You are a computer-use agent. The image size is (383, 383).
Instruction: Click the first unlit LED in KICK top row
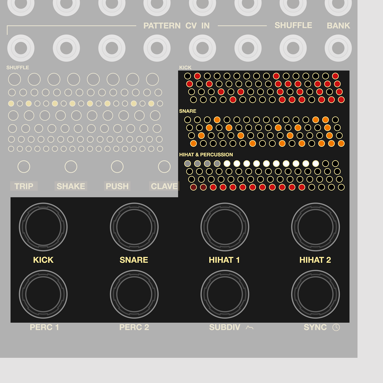click(x=188, y=76)
